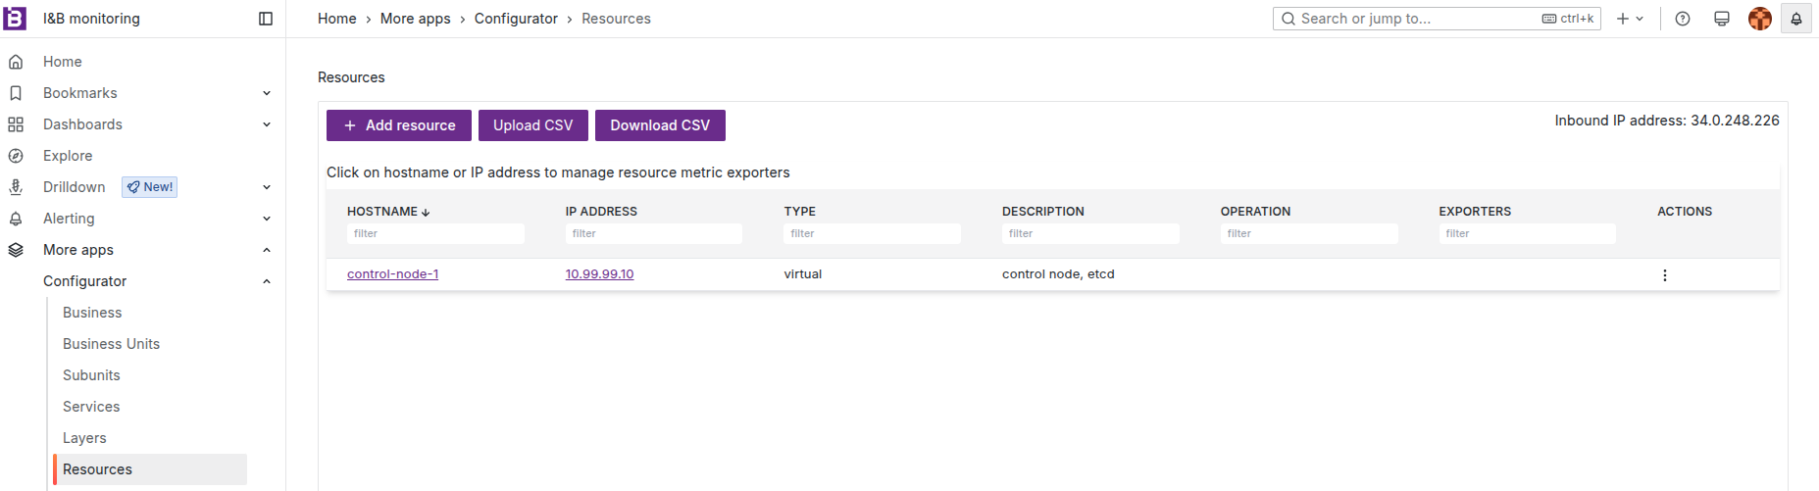
Task: Click the Drilldown icon in sidebar
Action: coord(16,187)
